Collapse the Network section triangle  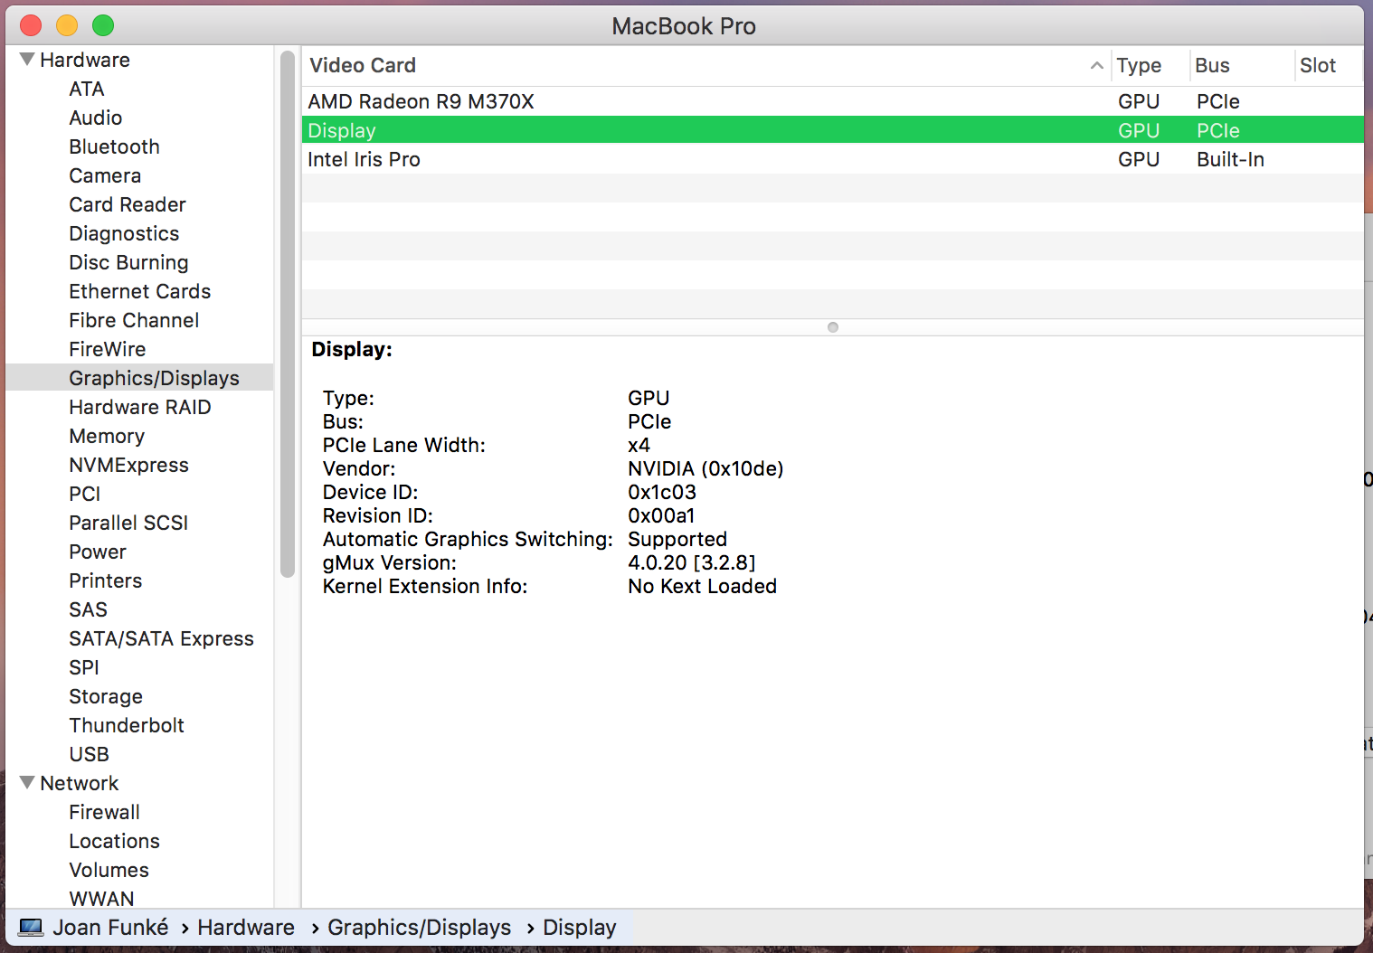coord(27,783)
